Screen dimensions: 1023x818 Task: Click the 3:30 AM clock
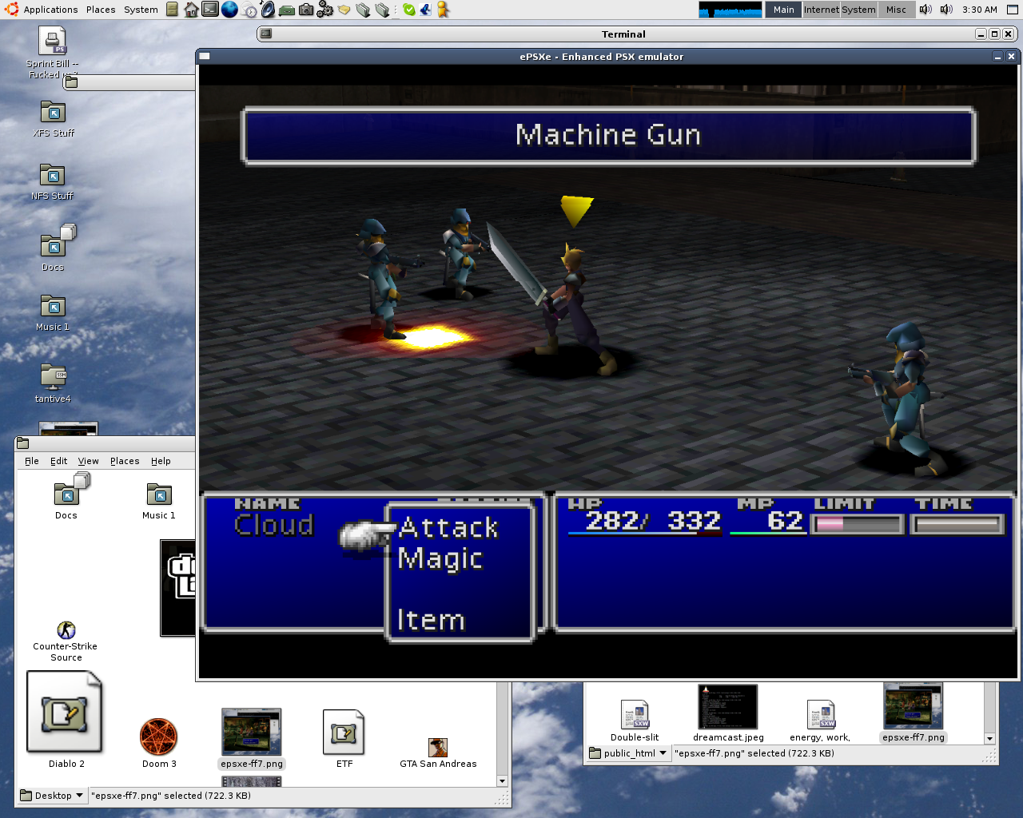[x=980, y=10]
